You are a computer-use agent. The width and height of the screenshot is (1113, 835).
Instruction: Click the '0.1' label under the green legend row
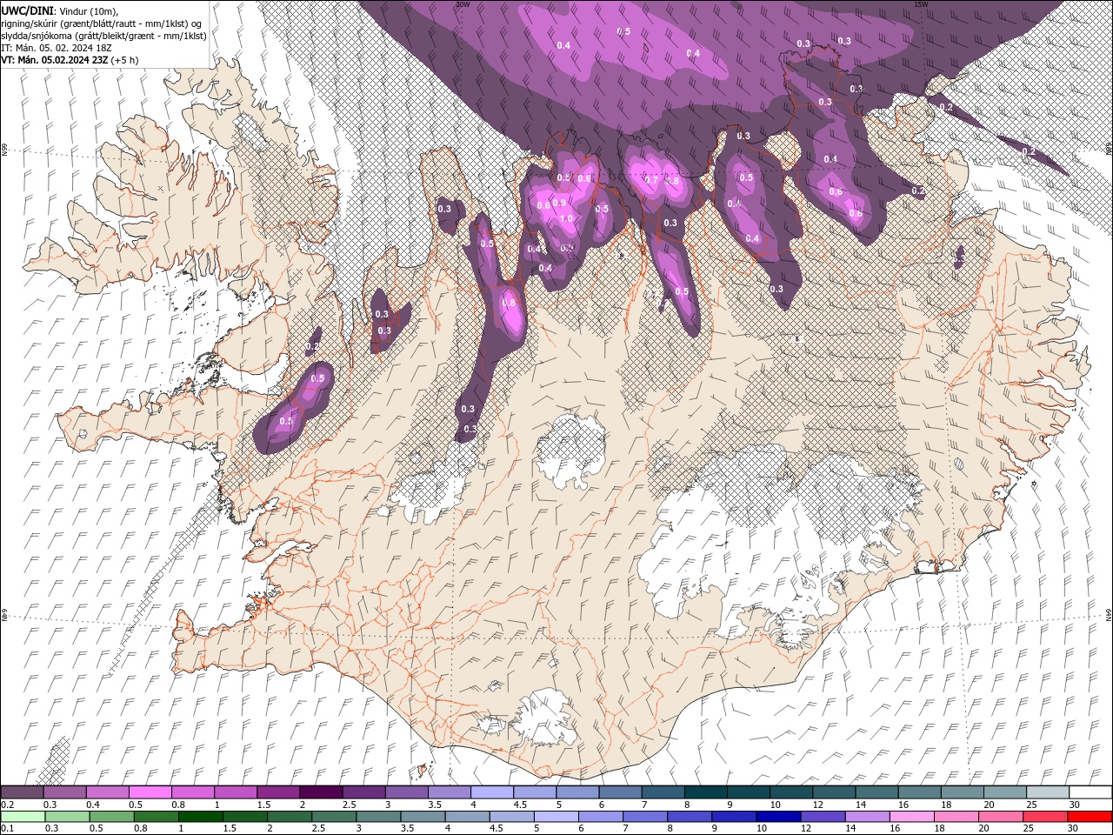(7, 828)
